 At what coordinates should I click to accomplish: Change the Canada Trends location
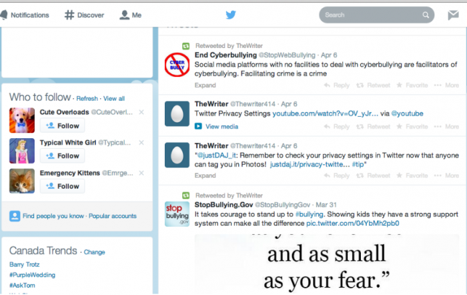point(95,252)
